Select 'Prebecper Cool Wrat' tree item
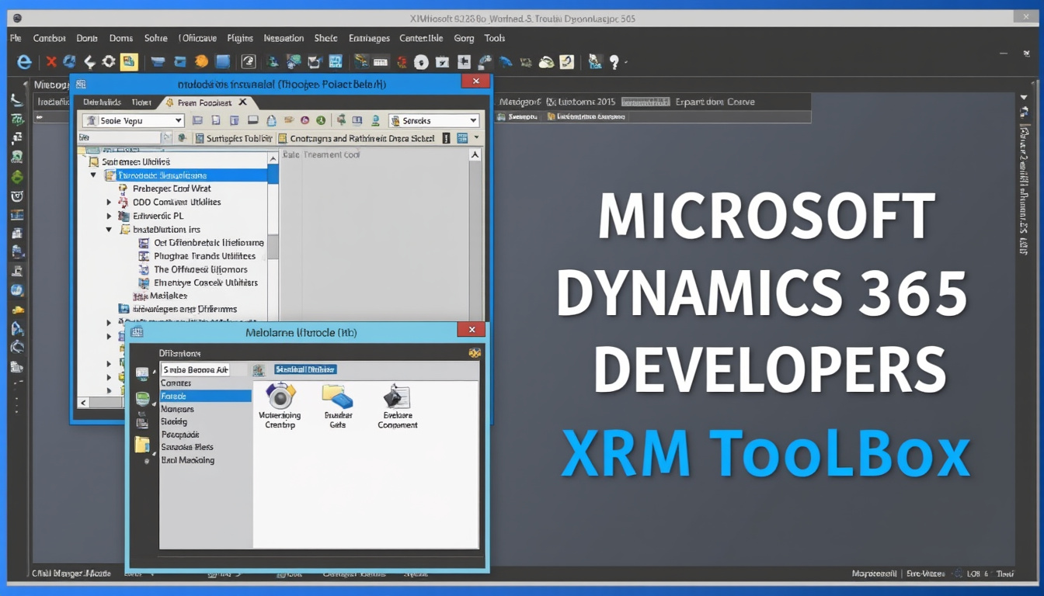The width and height of the screenshot is (1044, 596). [x=172, y=189]
